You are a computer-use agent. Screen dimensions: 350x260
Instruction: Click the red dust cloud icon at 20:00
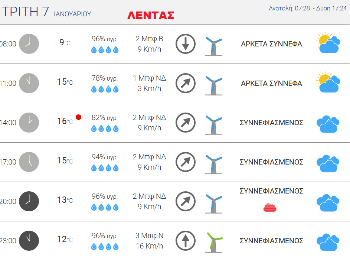(x=270, y=207)
